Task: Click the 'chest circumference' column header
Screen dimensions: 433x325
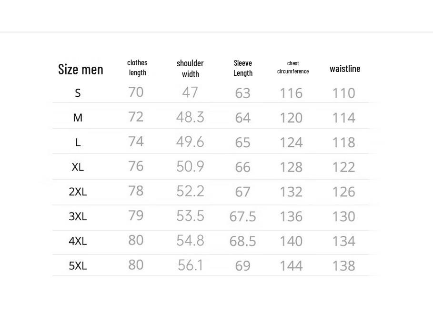Action: point(293,67)
